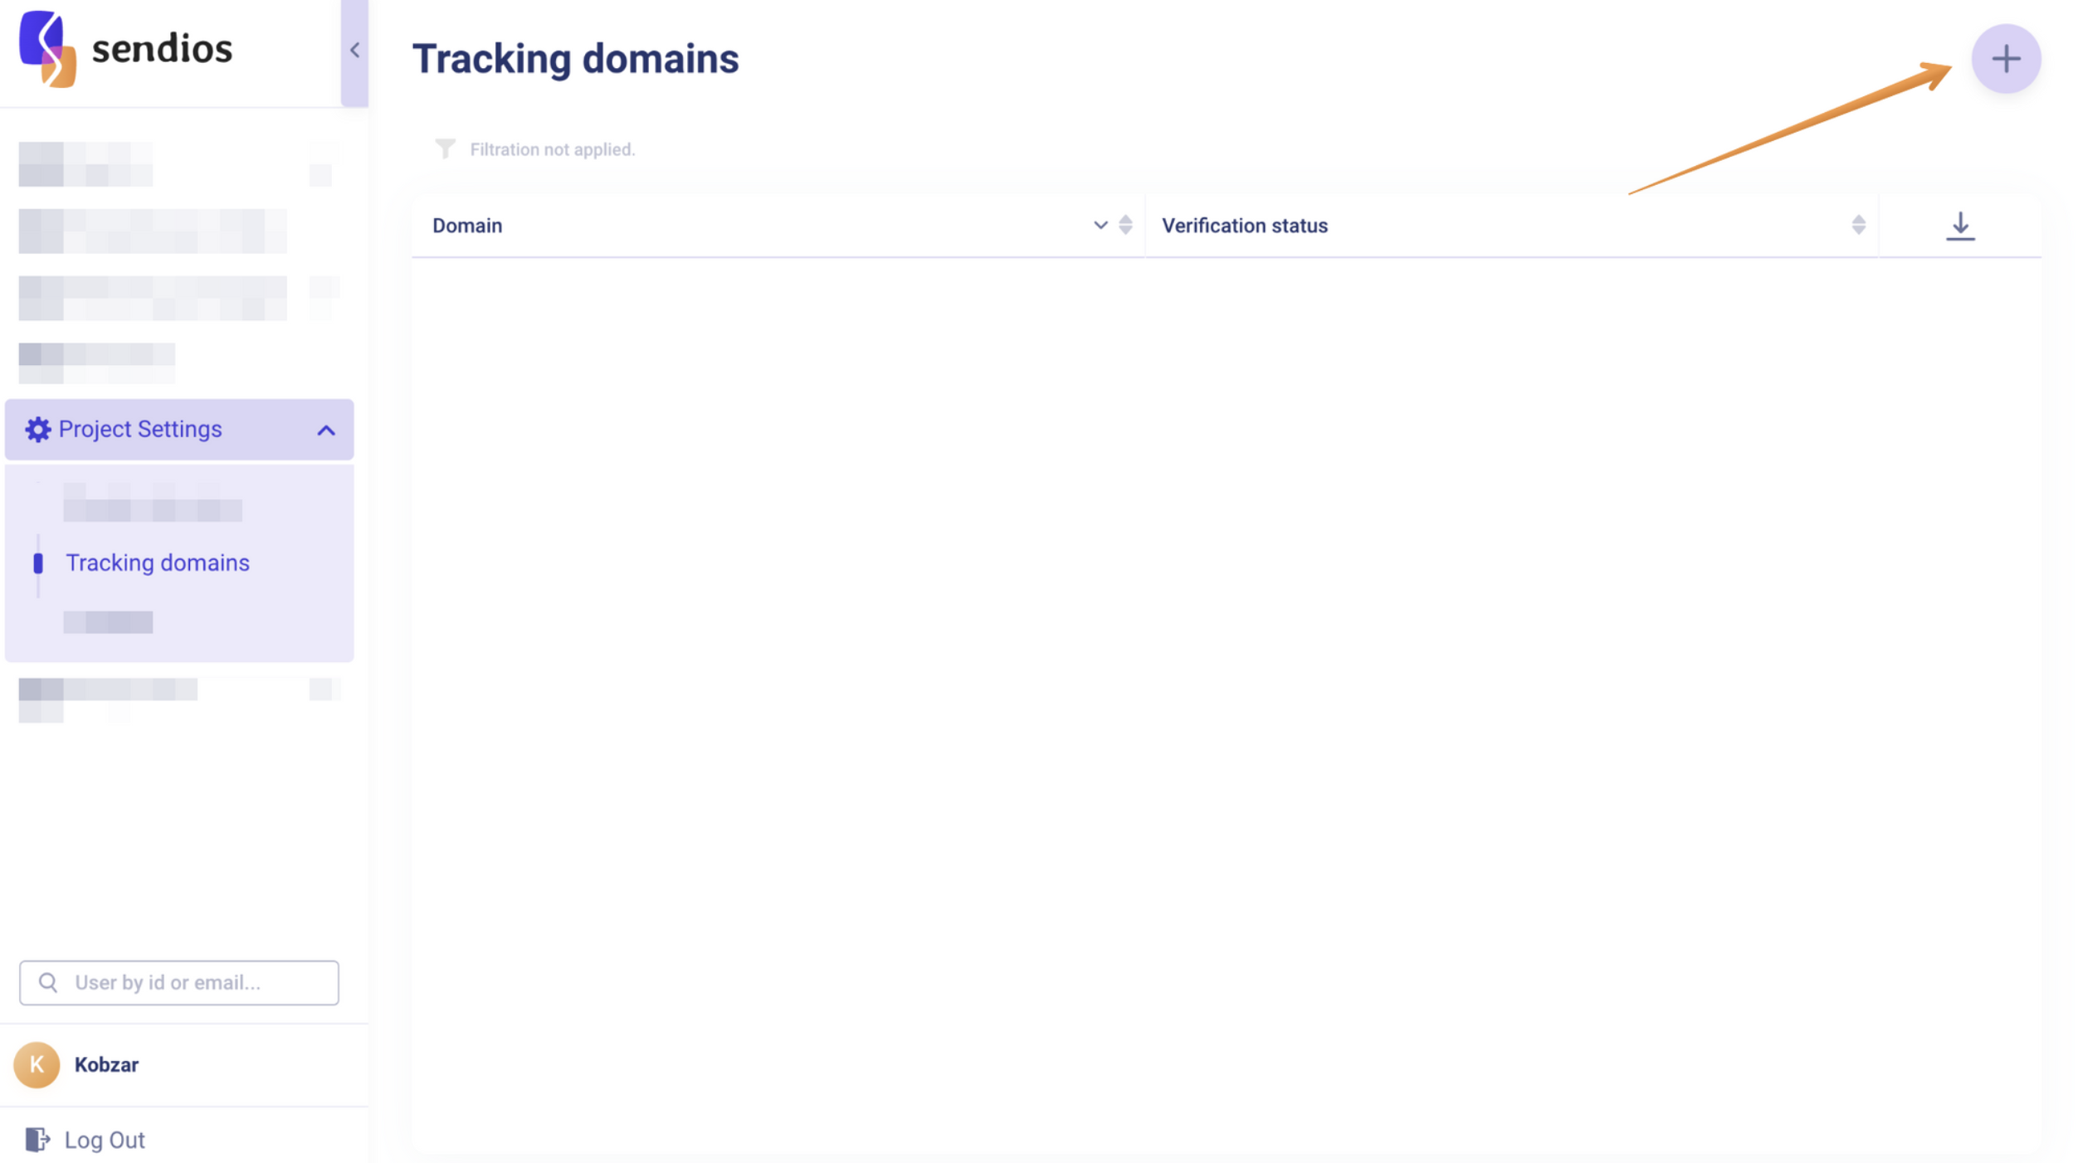Click the plus add domain button
This screenshot has width=2078, height=1163.
click(2005, 59)
